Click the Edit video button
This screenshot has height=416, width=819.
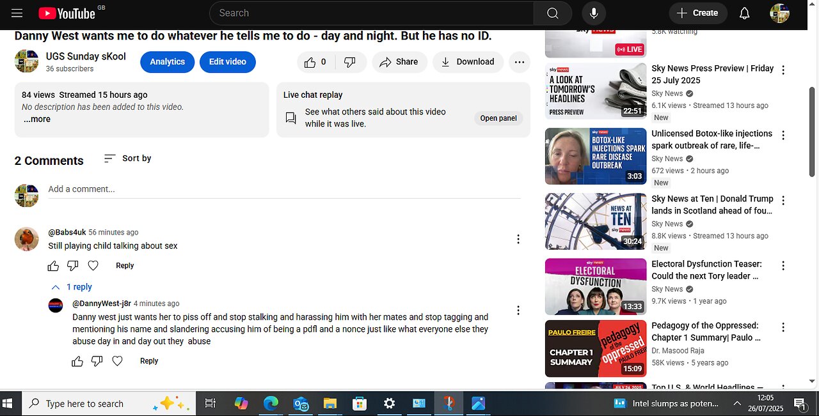(x=228, y=62)
